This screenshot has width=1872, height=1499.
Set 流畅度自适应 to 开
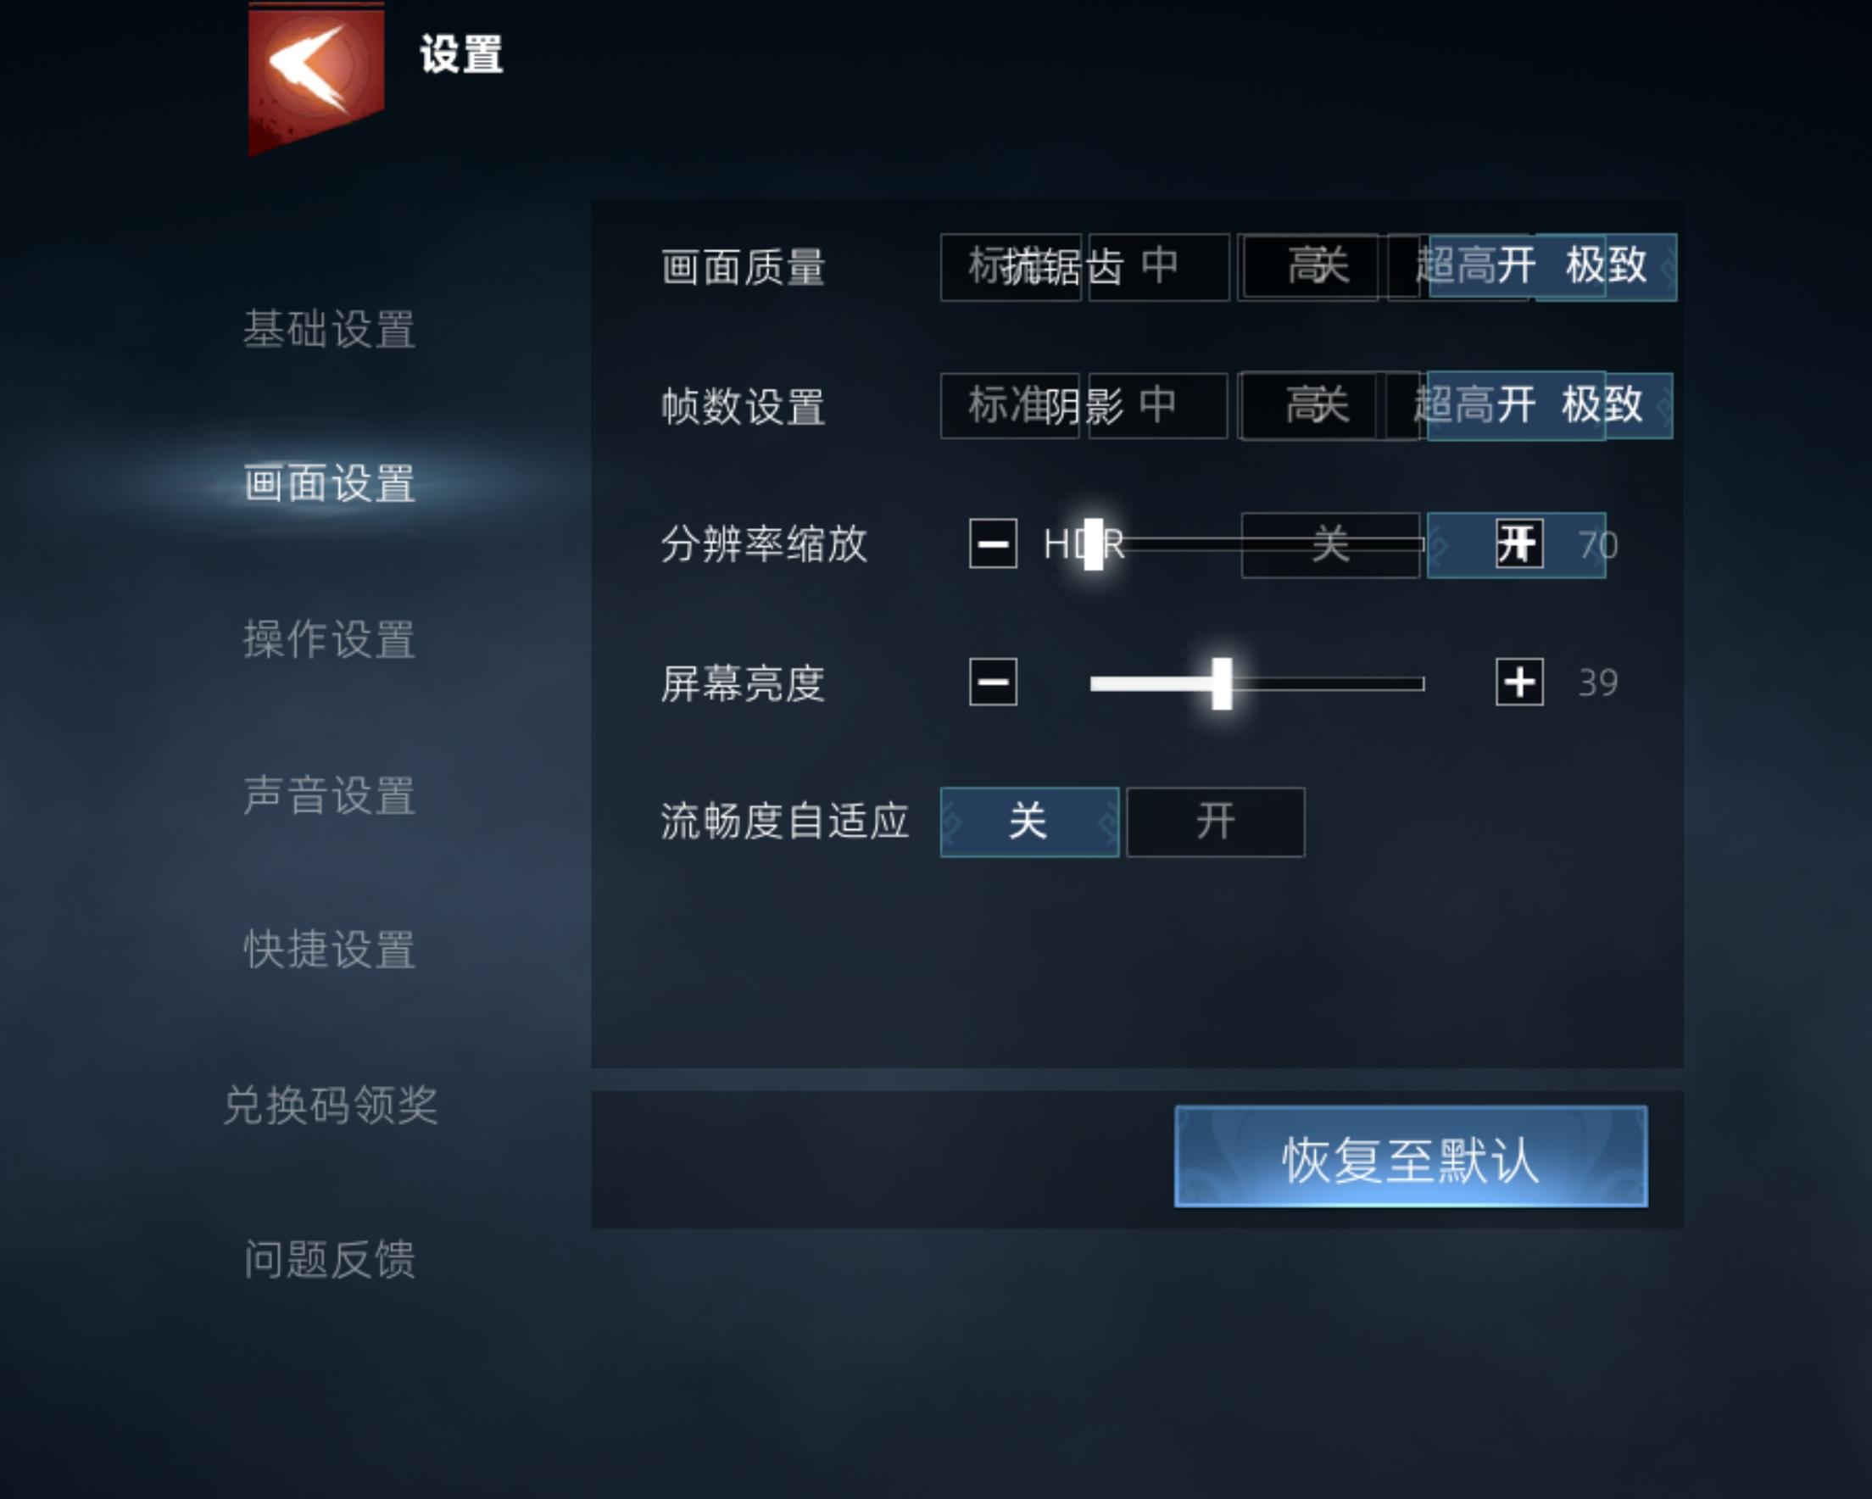point(1216,822)
